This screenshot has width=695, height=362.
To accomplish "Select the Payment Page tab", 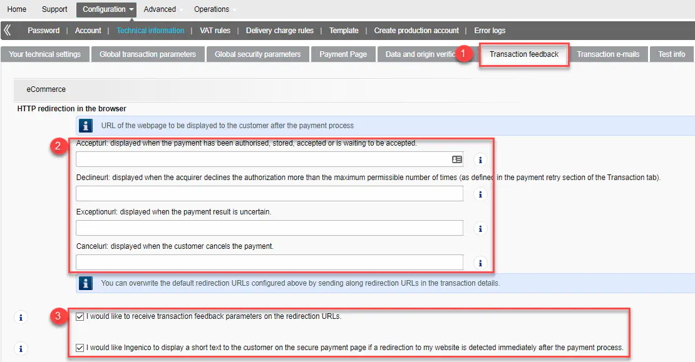I will (x=343, y=54).
